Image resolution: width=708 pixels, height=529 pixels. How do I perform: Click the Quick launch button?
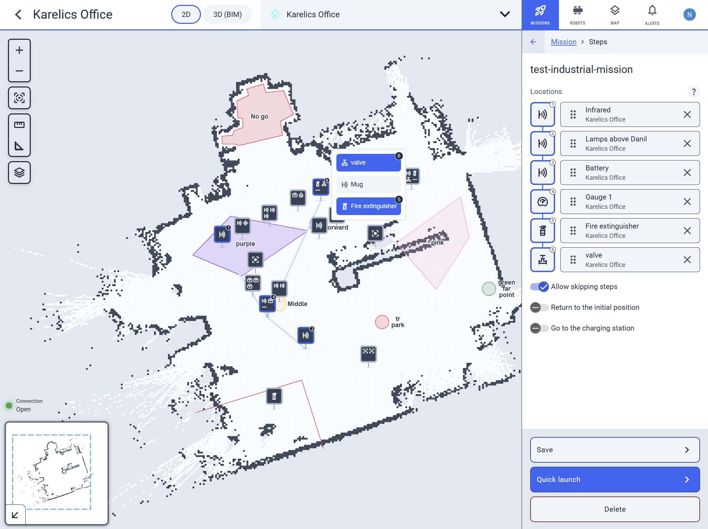pos(615,480)
